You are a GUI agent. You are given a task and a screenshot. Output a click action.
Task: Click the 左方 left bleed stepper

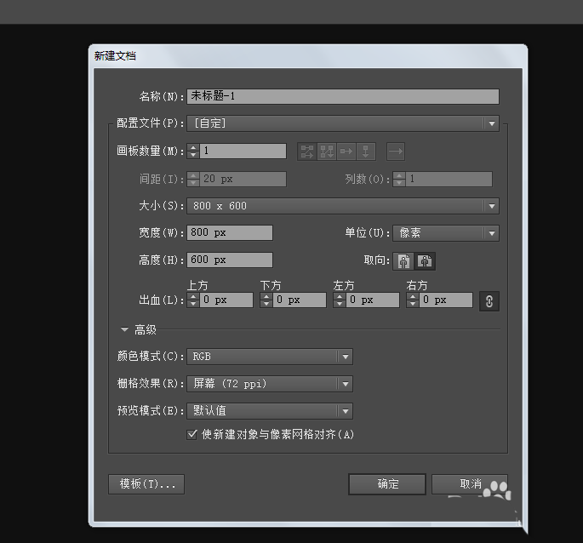pyautogui.click(x=339, y=300)
